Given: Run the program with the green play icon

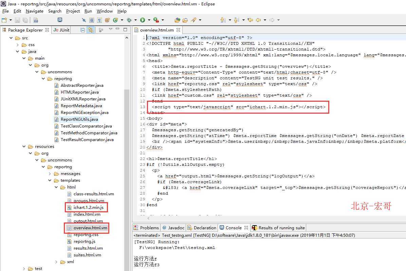Looking at the screenshot, I should click(x=143, y=20).
